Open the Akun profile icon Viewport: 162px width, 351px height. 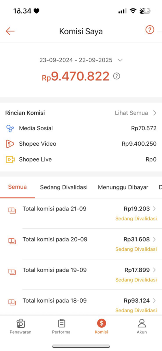142,323
